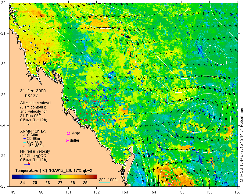
Task: Click the magenta drifter marker in the legend
Action: coord(67,140)
